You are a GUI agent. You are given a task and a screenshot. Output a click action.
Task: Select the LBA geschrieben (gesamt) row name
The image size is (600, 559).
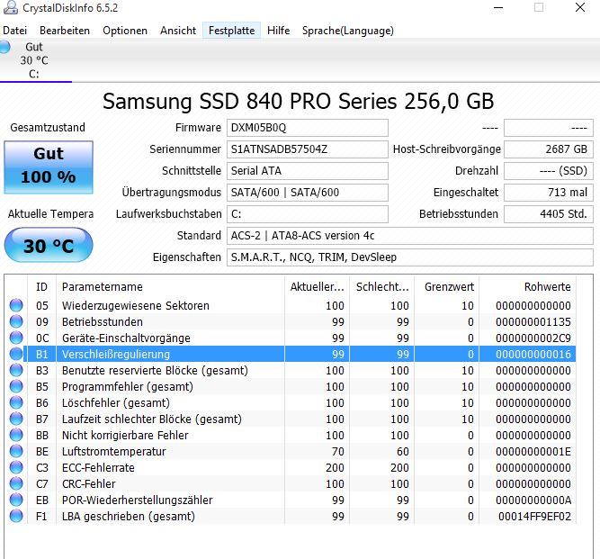coord(129,517)
